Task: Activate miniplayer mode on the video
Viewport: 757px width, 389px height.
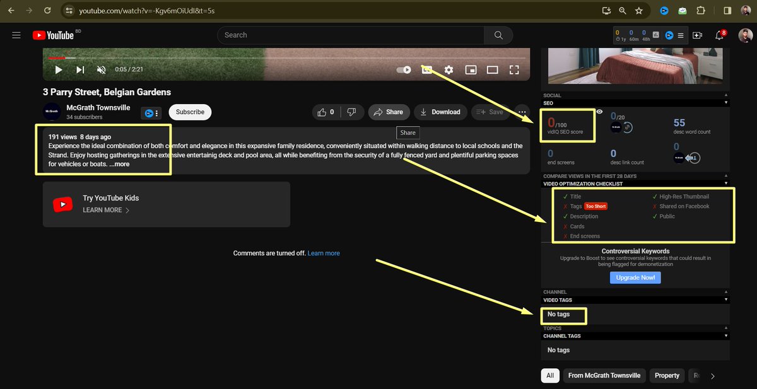Action: [471, 69]
